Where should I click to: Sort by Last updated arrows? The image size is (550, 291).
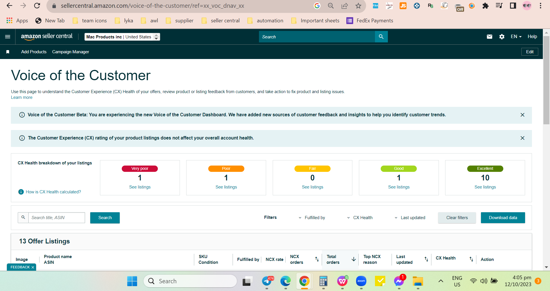click(x=426, y=259)
